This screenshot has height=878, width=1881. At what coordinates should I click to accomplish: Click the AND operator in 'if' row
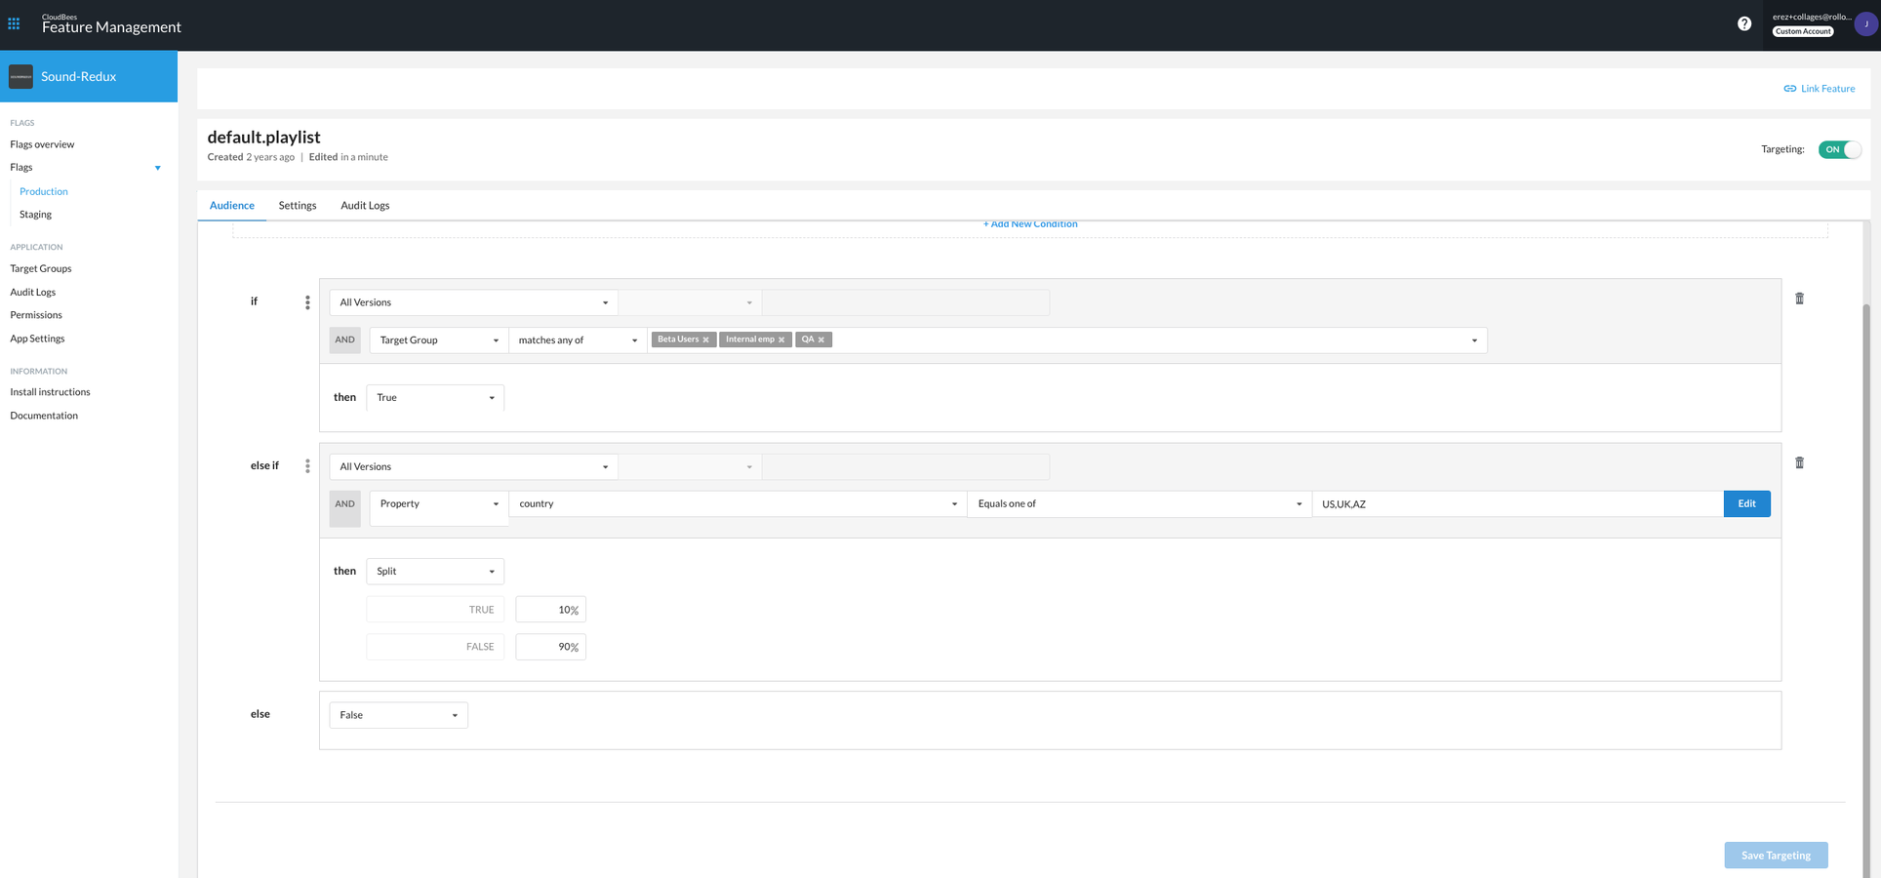pos(345,340)
